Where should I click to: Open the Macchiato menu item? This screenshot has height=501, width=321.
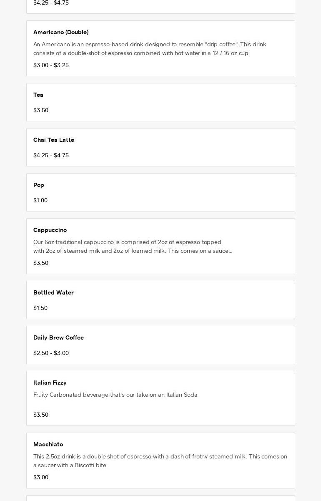(48, 444)
